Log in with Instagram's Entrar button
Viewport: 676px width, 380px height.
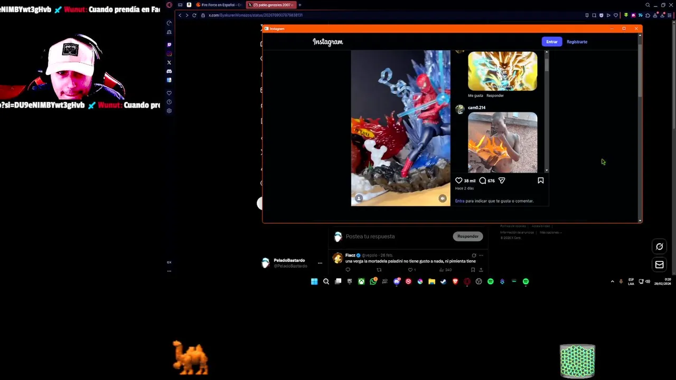552,42
